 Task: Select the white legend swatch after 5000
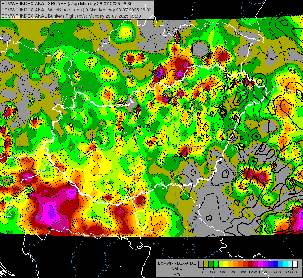[295, 264]
